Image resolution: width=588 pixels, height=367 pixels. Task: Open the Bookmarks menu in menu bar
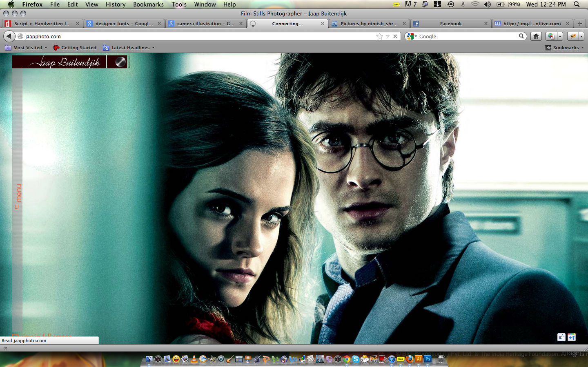pos(148,4)
